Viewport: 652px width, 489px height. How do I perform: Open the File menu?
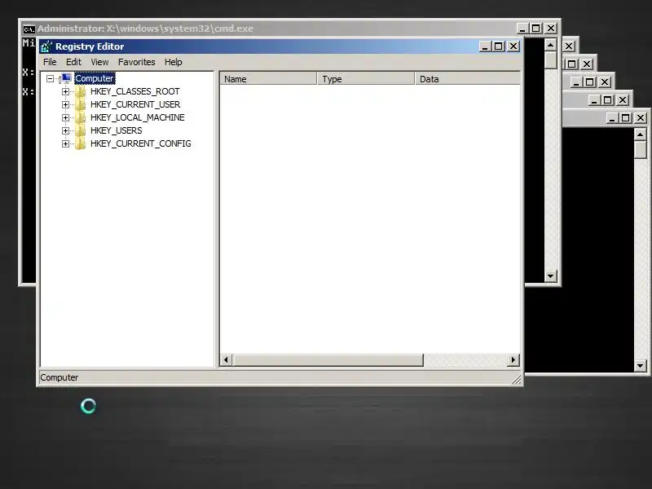click(x=50, y=62)
